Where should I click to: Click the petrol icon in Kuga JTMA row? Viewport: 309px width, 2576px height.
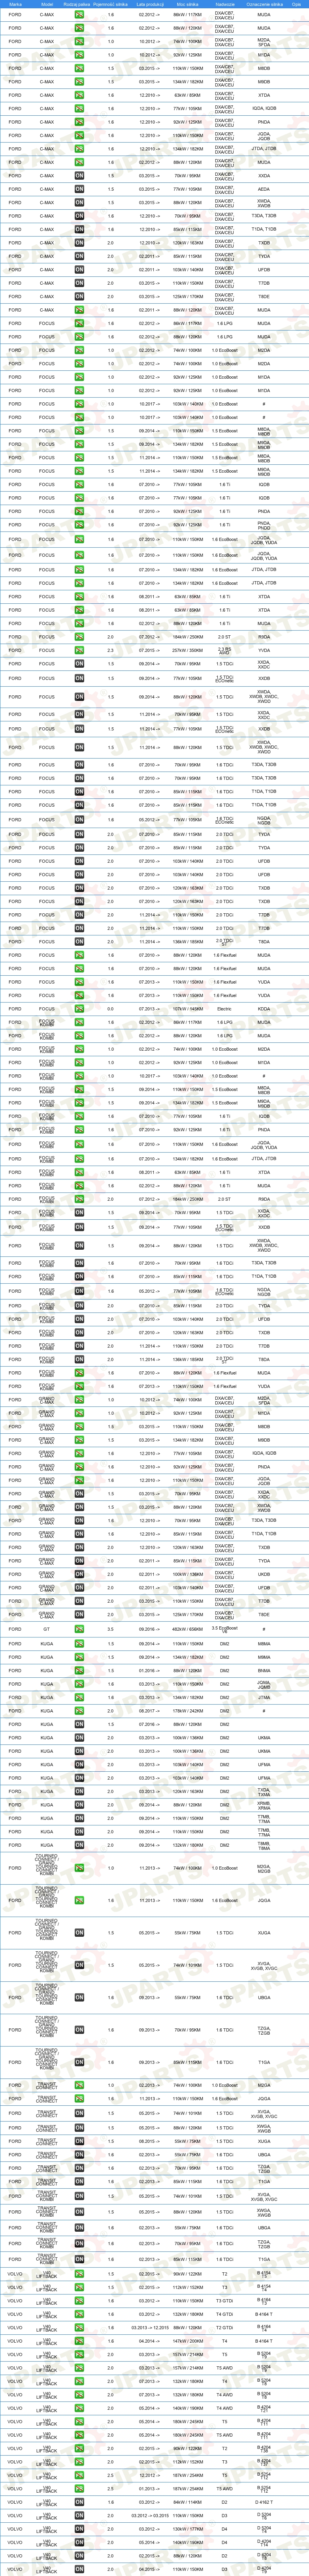click(x=80, y=1697)
